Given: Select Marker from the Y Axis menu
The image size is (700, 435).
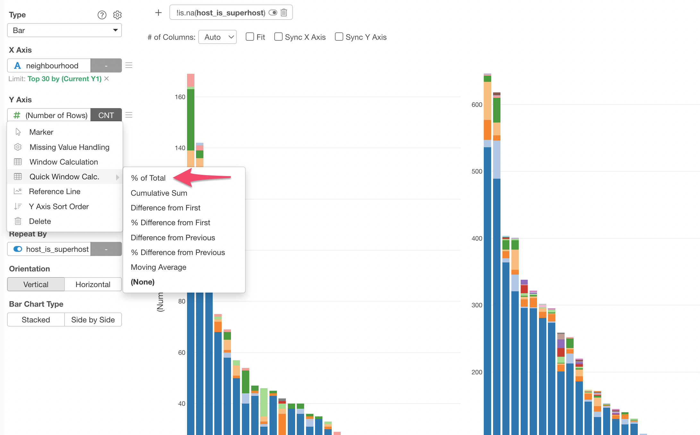Looking at the screenshot, I should tap(41, 132).
